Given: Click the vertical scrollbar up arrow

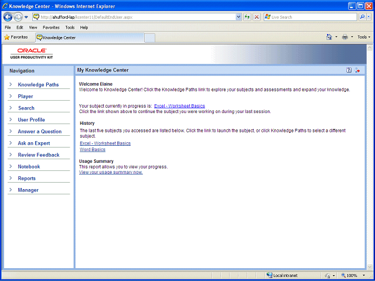Looking at the screenshot, I should point(370,47).
